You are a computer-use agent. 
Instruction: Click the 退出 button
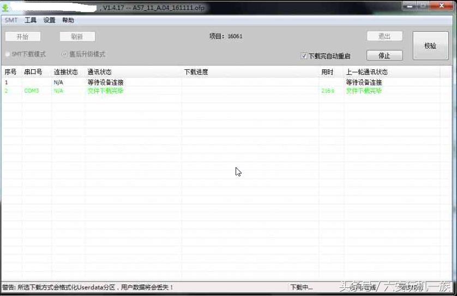coord(384,36)
